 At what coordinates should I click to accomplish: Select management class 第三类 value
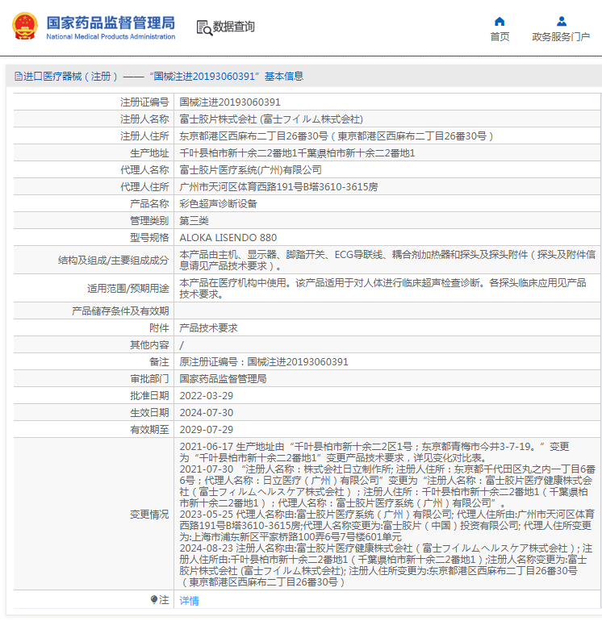tap(194, 221)
